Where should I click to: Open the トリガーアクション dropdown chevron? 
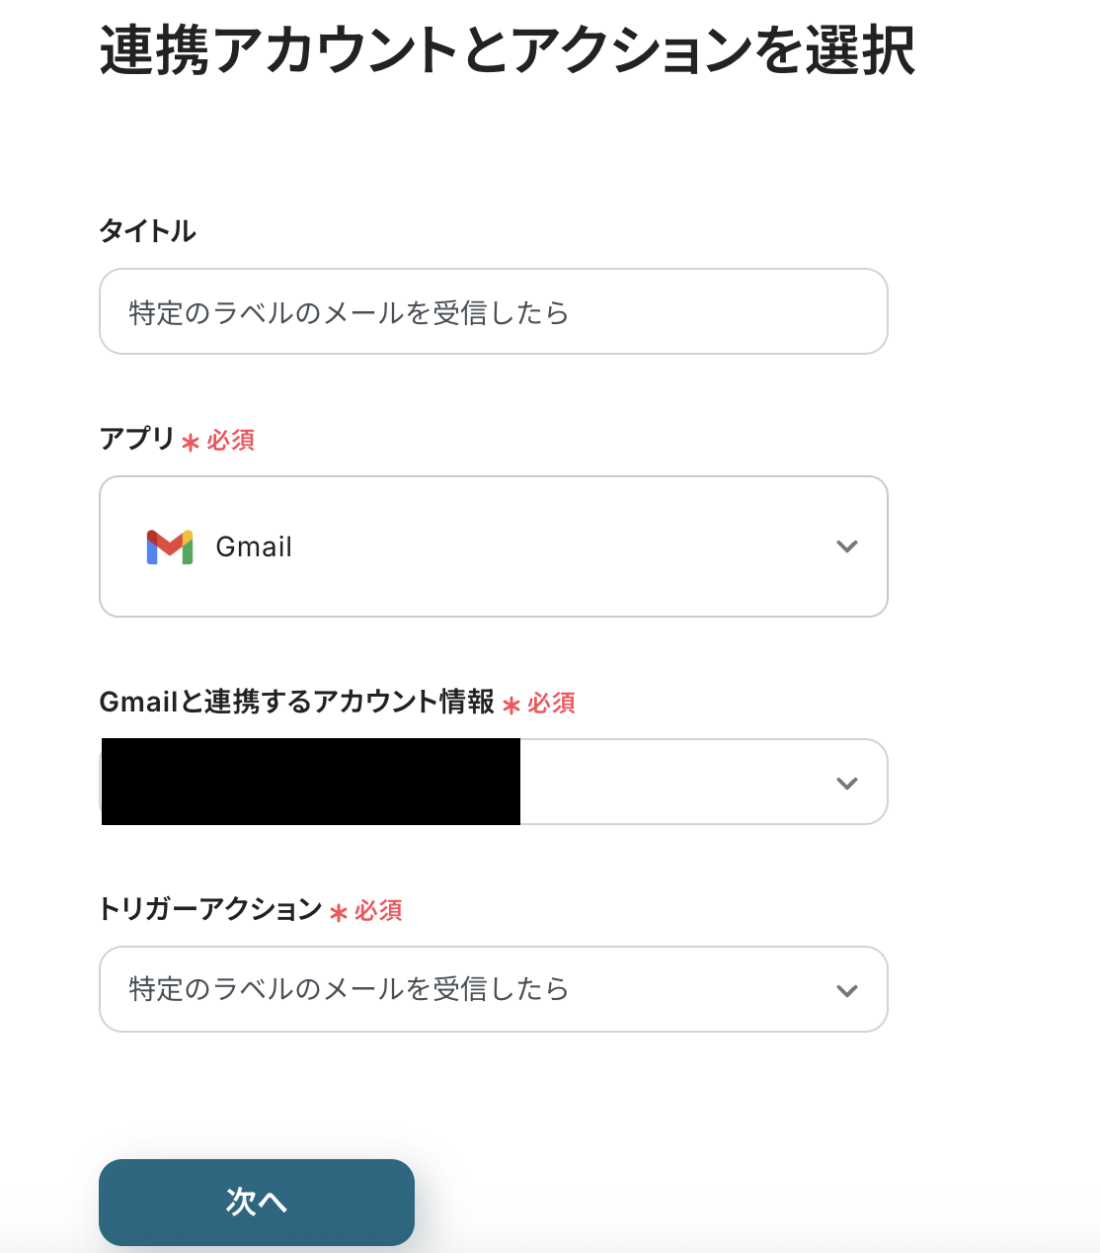tap(846, 990)
